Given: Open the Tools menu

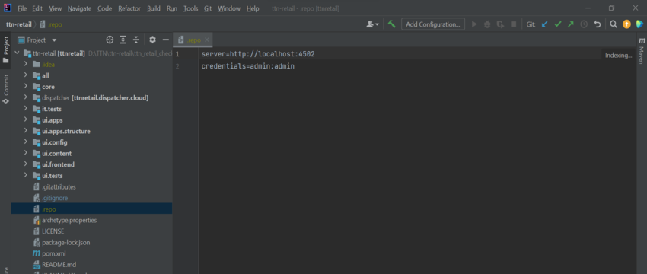Looking at the screenshot, I should (x=190, y=8).
